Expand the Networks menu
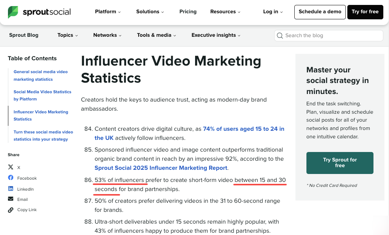Screen dimensions: 389x235 click(x=107, y=35)
